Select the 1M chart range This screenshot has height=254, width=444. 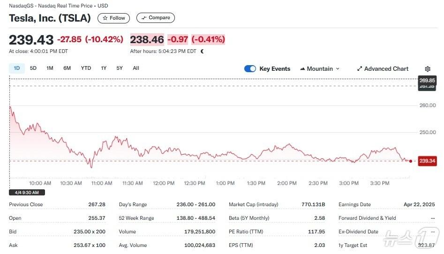(x=50, y=68)
